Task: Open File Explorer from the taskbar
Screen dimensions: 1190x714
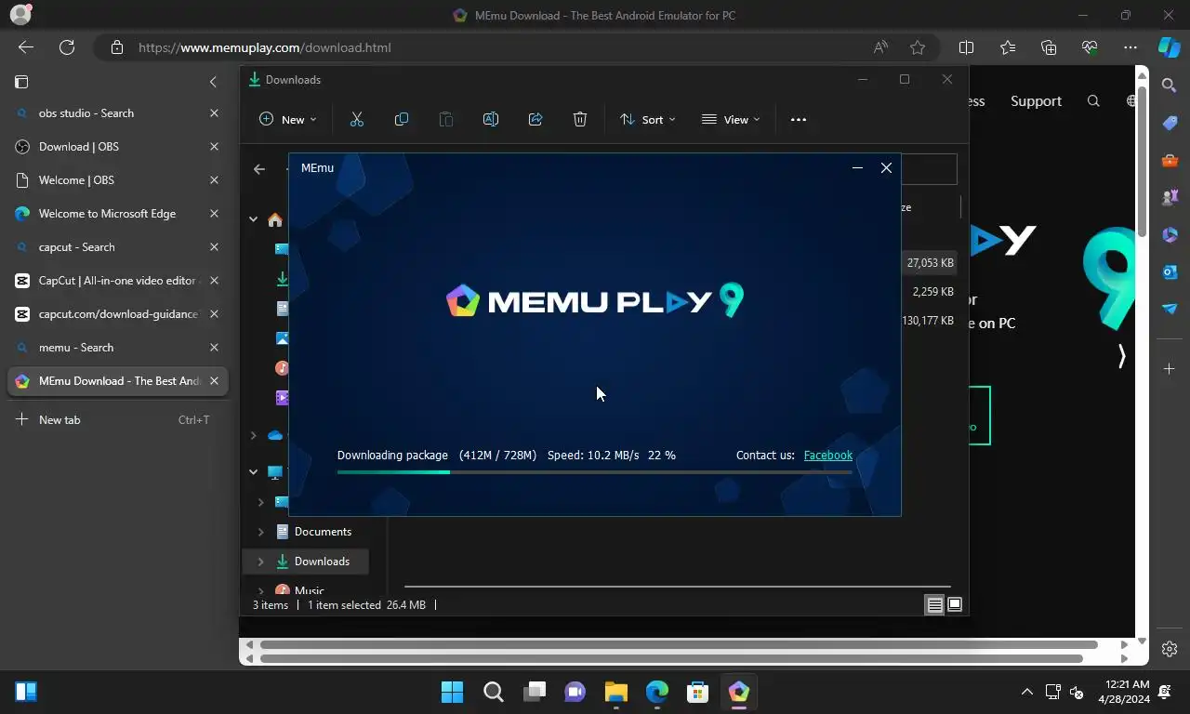Action: pos(616,692)
